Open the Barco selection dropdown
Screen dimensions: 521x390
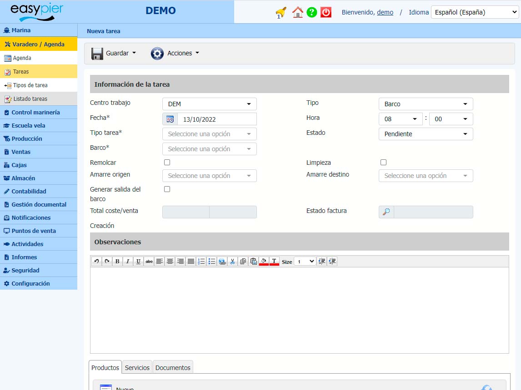click(x=209, y=149)
